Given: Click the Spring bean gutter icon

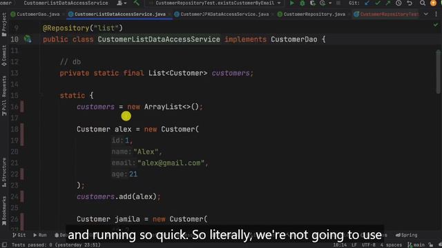Looking at the screenshot, I should tap(28, 39).
